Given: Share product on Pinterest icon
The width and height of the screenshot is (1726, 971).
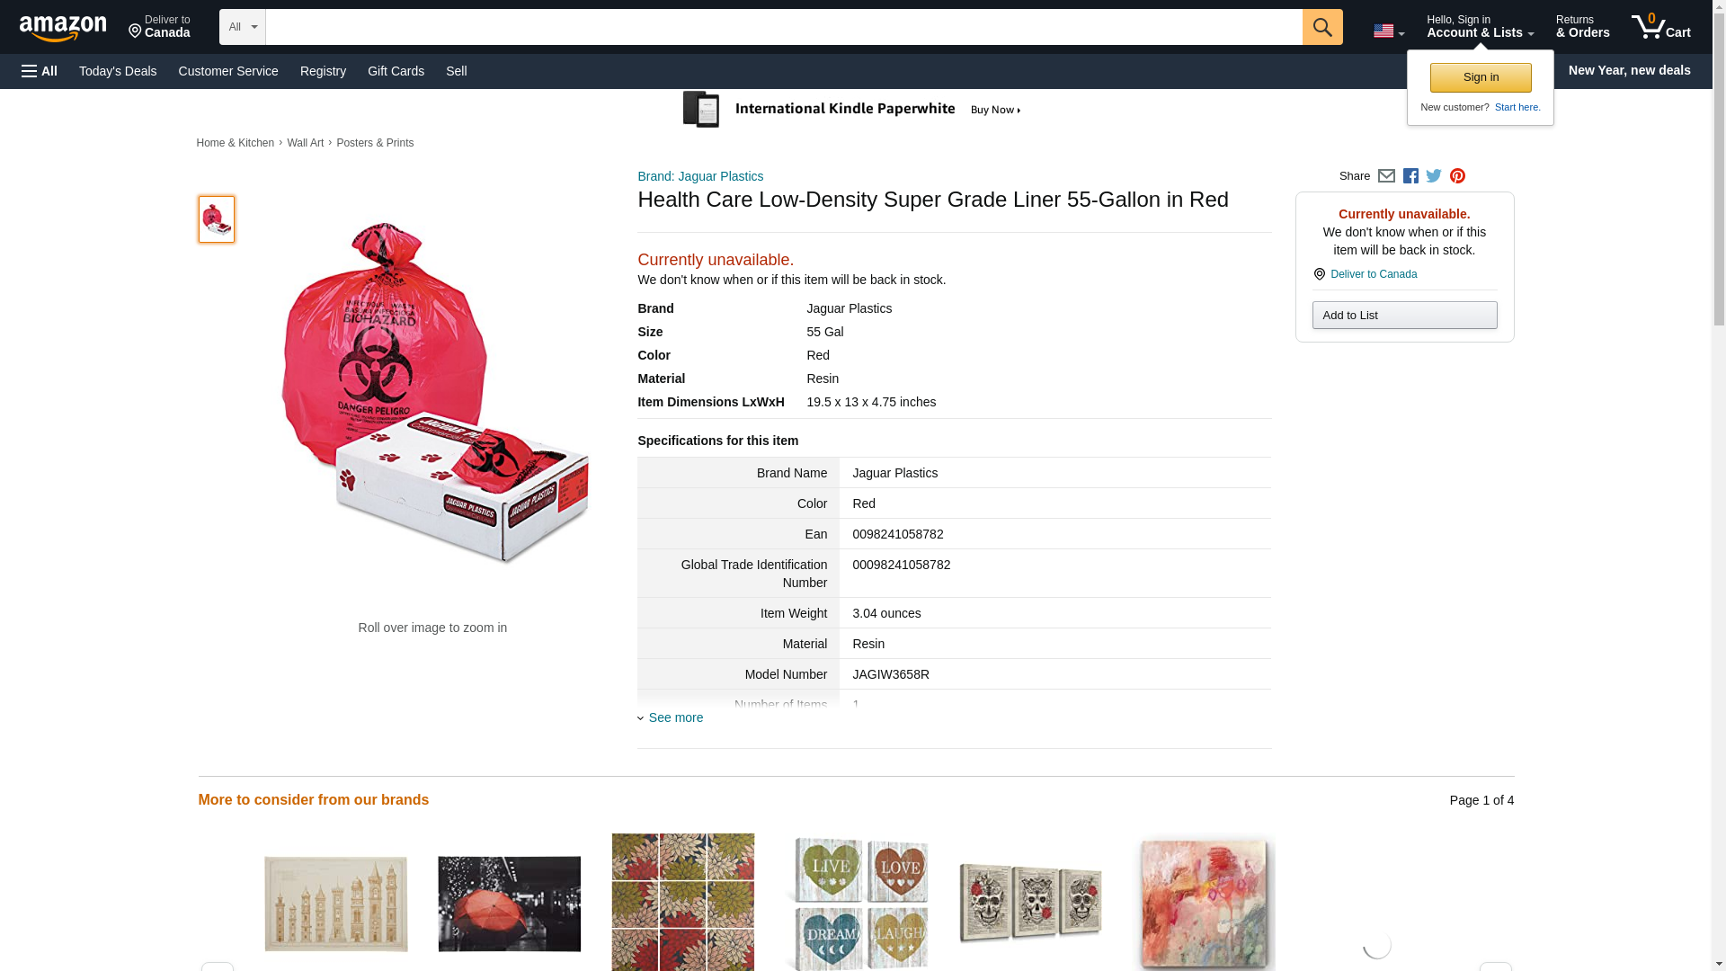Looking at the screenshot, I should click(1457, 176).
